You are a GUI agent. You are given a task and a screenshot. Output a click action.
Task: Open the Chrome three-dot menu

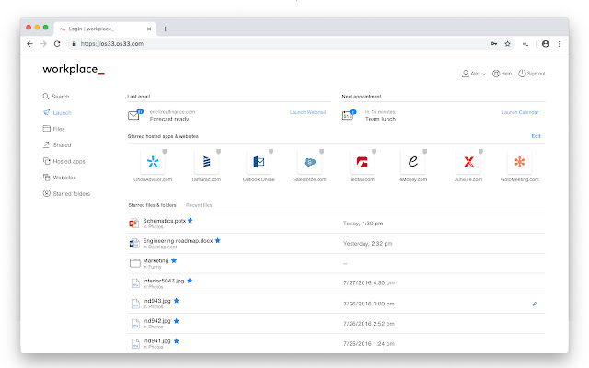pos(560,44)
